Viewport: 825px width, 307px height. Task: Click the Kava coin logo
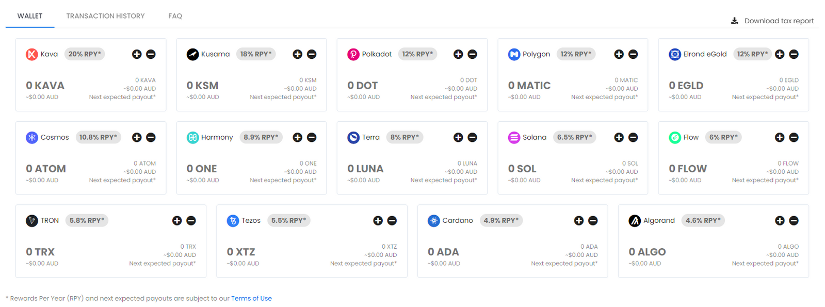coord(32,54)
